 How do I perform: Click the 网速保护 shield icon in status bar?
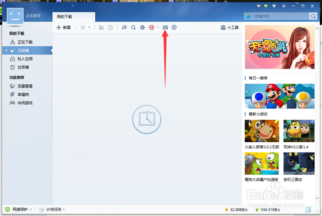7,210
